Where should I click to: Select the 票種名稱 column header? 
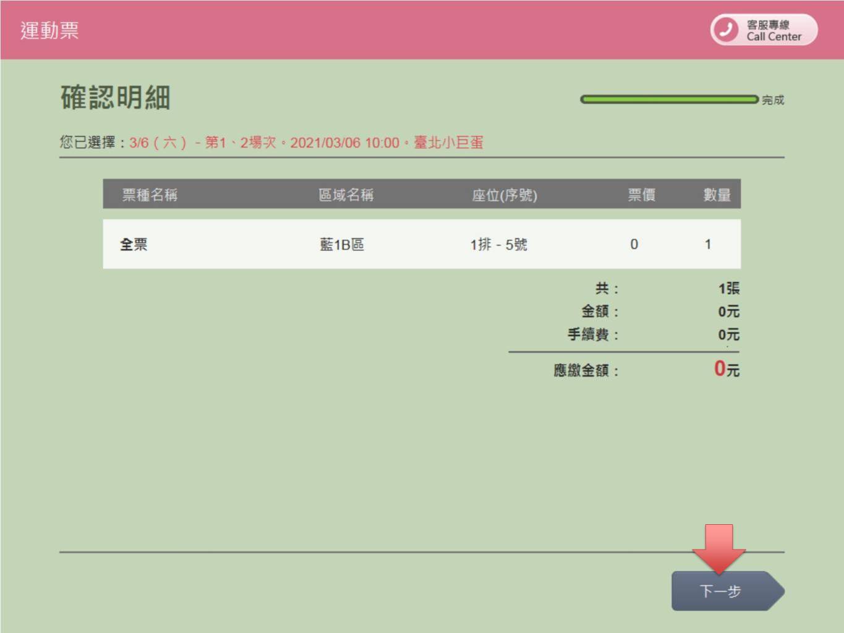tap(150, 195)
